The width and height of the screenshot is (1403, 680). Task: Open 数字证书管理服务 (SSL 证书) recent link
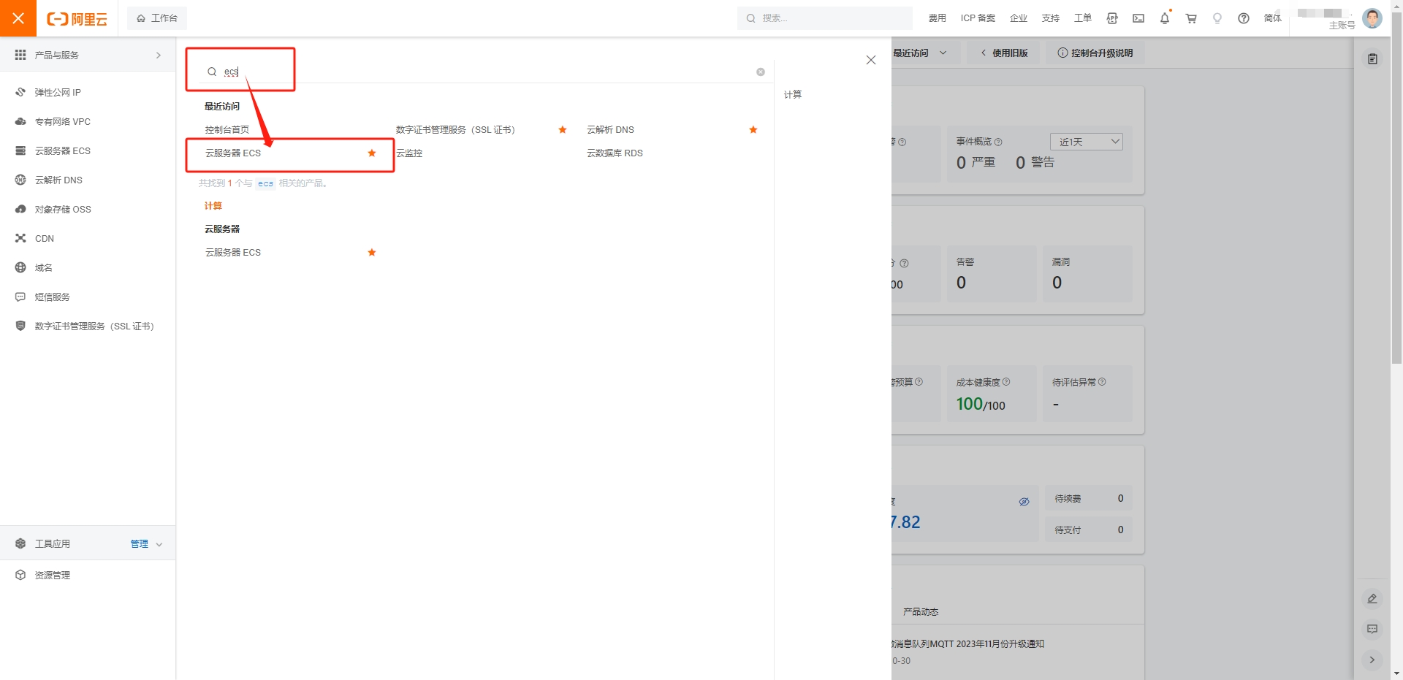tap(455, 129)
